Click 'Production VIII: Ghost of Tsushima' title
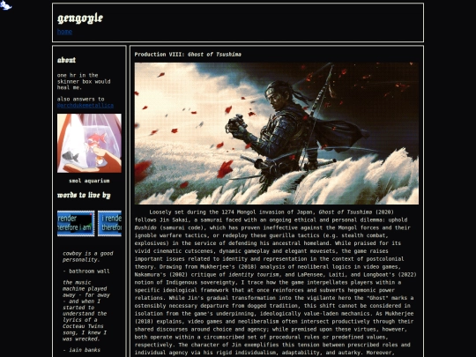 pos(188,55)
